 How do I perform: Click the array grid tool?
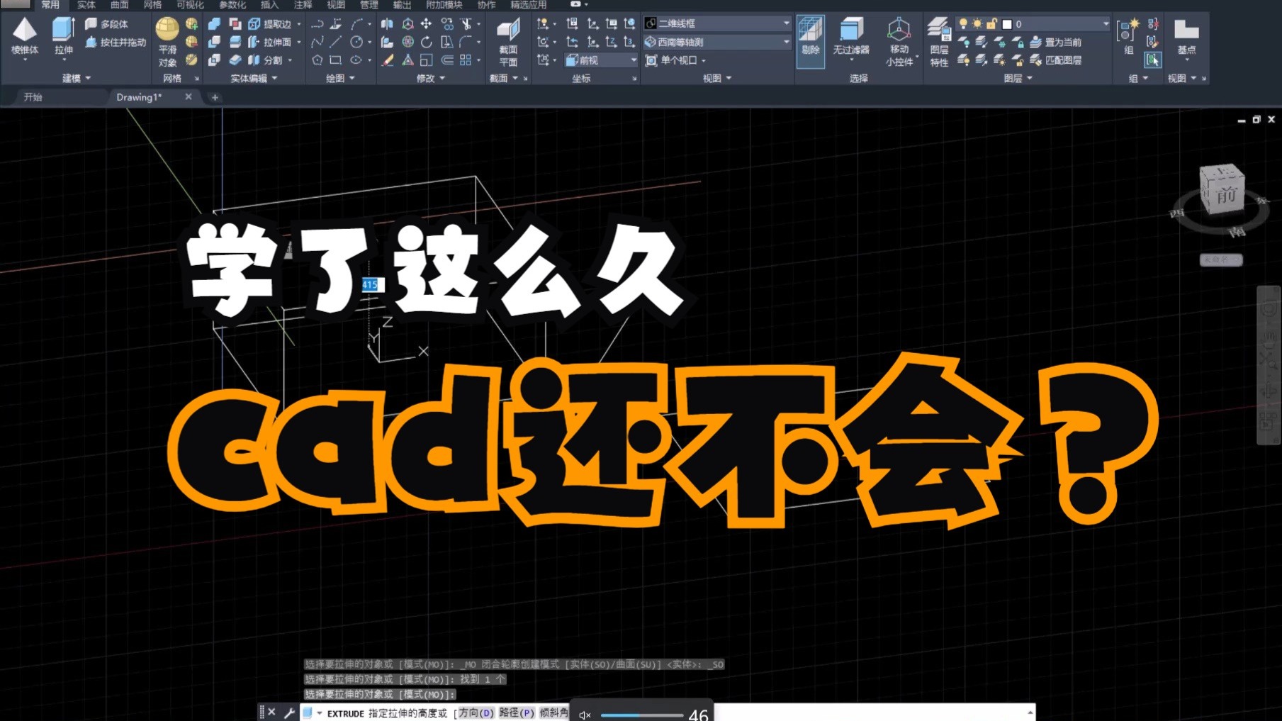pos(466,60)
